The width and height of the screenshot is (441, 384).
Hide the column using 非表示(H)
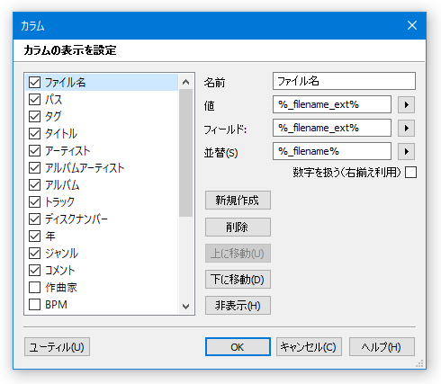pos(238,305)
